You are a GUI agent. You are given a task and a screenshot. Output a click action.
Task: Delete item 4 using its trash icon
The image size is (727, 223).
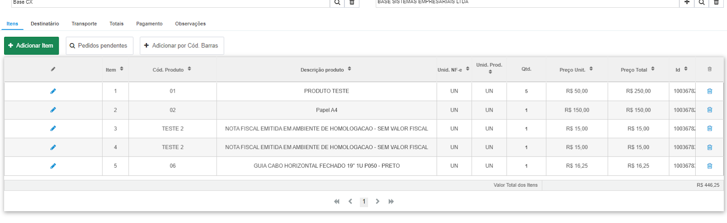(x=710, y=147)
